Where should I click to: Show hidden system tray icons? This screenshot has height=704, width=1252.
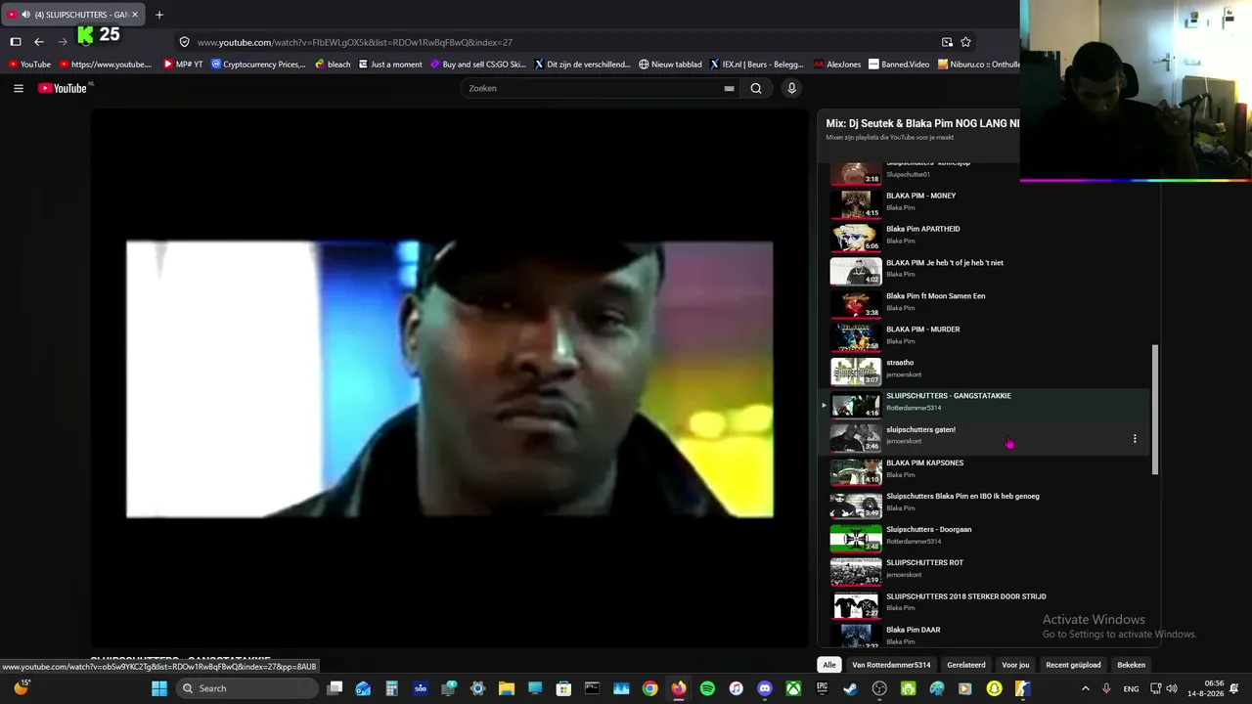point(1085,688)
